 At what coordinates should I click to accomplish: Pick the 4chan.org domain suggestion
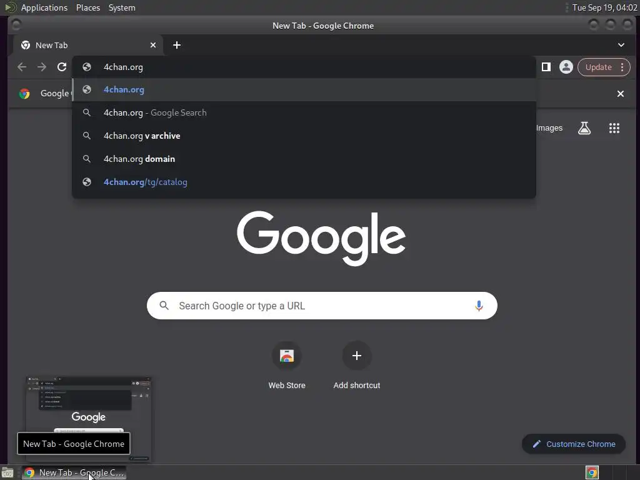304,159
